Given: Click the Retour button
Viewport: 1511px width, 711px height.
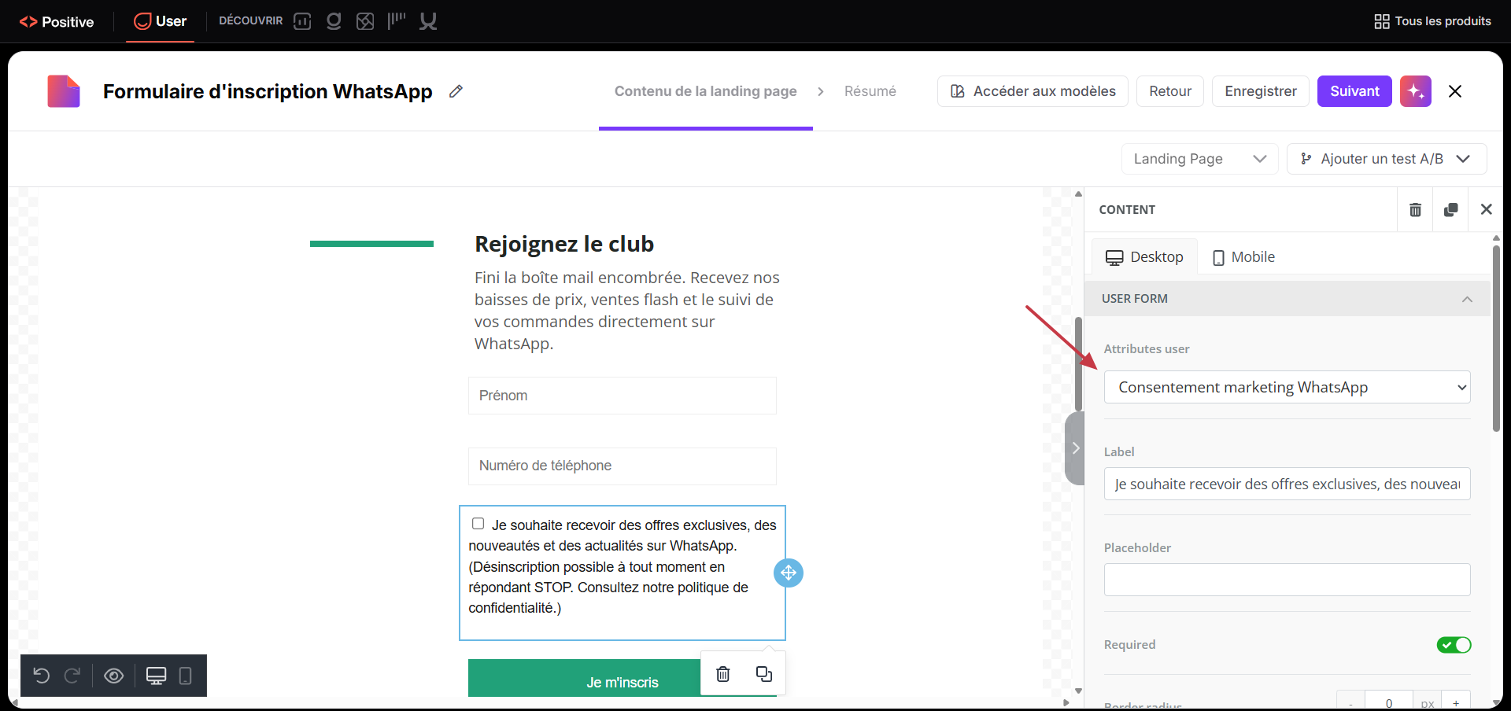Looking at the screenshot, I should point(1170,91).
